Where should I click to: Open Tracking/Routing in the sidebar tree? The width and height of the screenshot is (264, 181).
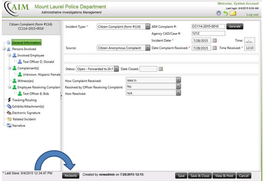(x=24, y=100)
